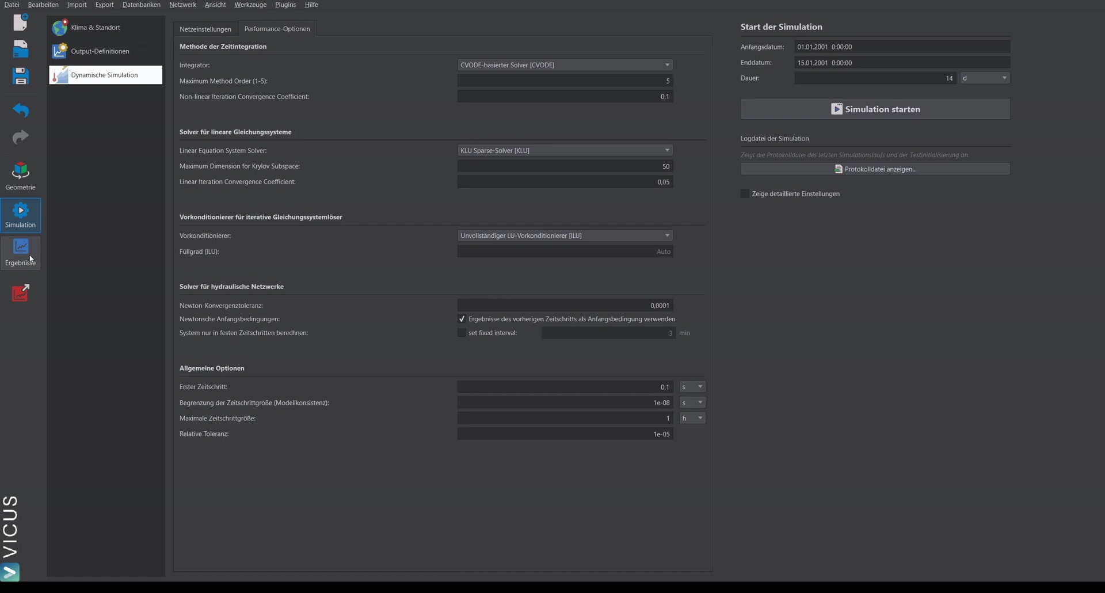Open Klima & Standort section
This screenshot has height=593, width=1105.
click(106, 27)
